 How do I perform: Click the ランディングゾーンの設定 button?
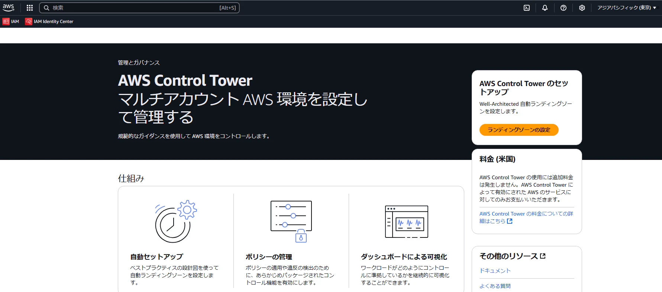(519, 130)
